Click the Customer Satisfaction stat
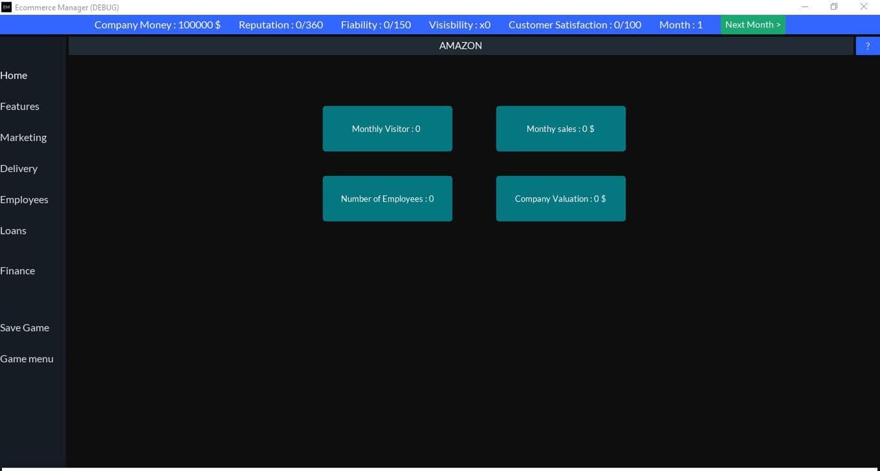Viewport: 880px width, 471px height. coord(575,25)
